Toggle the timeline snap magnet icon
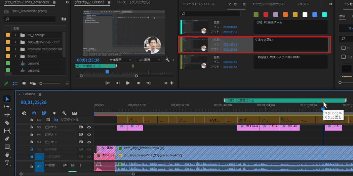 pos(34,113)
